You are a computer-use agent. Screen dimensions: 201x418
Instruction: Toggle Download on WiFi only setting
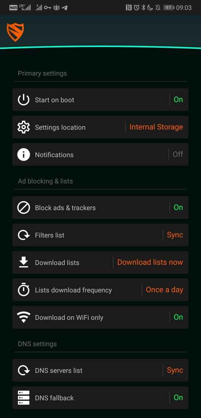[x=178, y=317]
